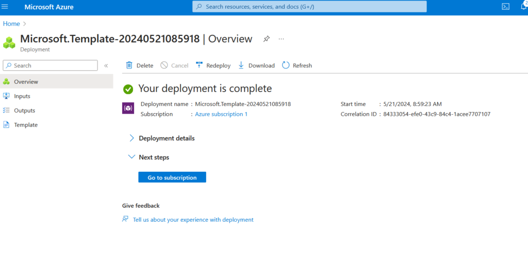This screenshot has width=528, height=268.
Task: Click the breadcrumb chevron after Home
Action: point(25,24)
